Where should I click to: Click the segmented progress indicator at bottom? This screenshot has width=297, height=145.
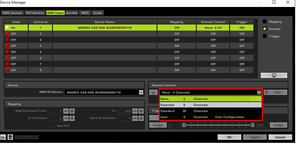(x=27, y=137)
